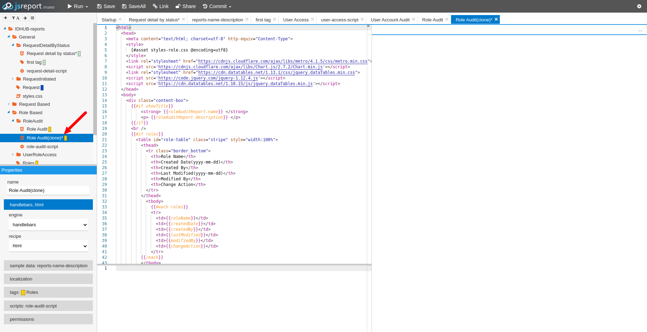Click the blue tag swatch next to Request
Viewport: 647px width, 332px height.
[42, 88]
